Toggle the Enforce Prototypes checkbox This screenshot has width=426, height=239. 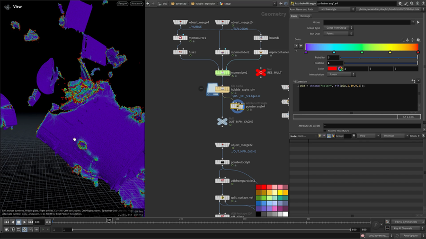click(x=325, y=131)
